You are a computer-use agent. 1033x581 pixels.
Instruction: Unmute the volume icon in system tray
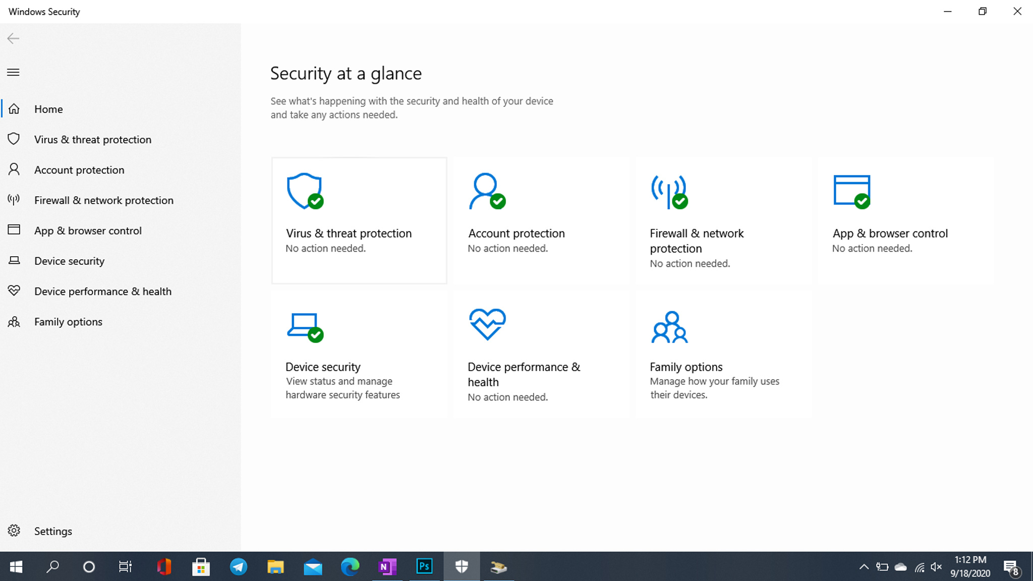pos(936,567)
